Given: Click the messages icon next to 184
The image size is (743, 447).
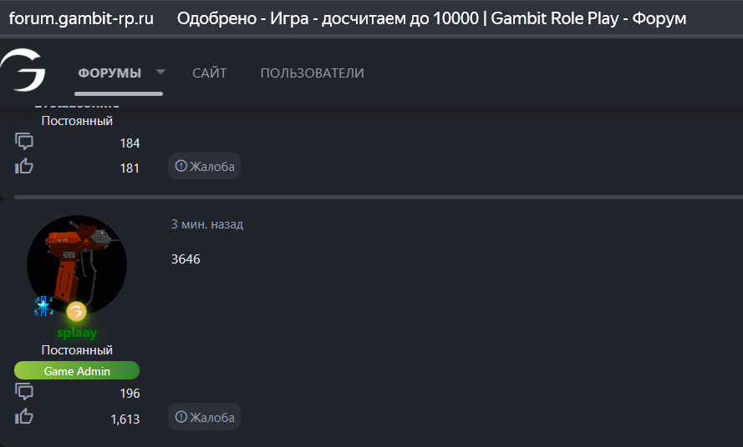Looking at the screenshot, I should 24,142.
